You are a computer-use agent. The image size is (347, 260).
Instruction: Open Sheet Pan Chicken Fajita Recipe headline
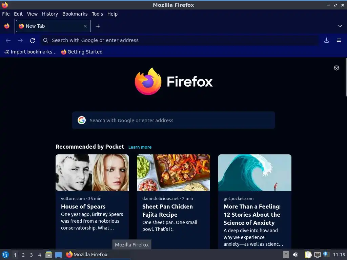[167, 211]
